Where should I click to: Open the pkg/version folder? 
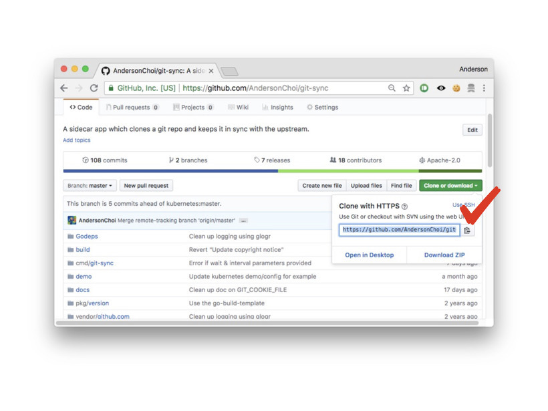(92, 303)
